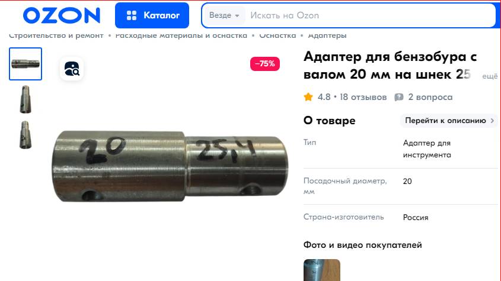Click the OZON logo

tap(62, 15)
